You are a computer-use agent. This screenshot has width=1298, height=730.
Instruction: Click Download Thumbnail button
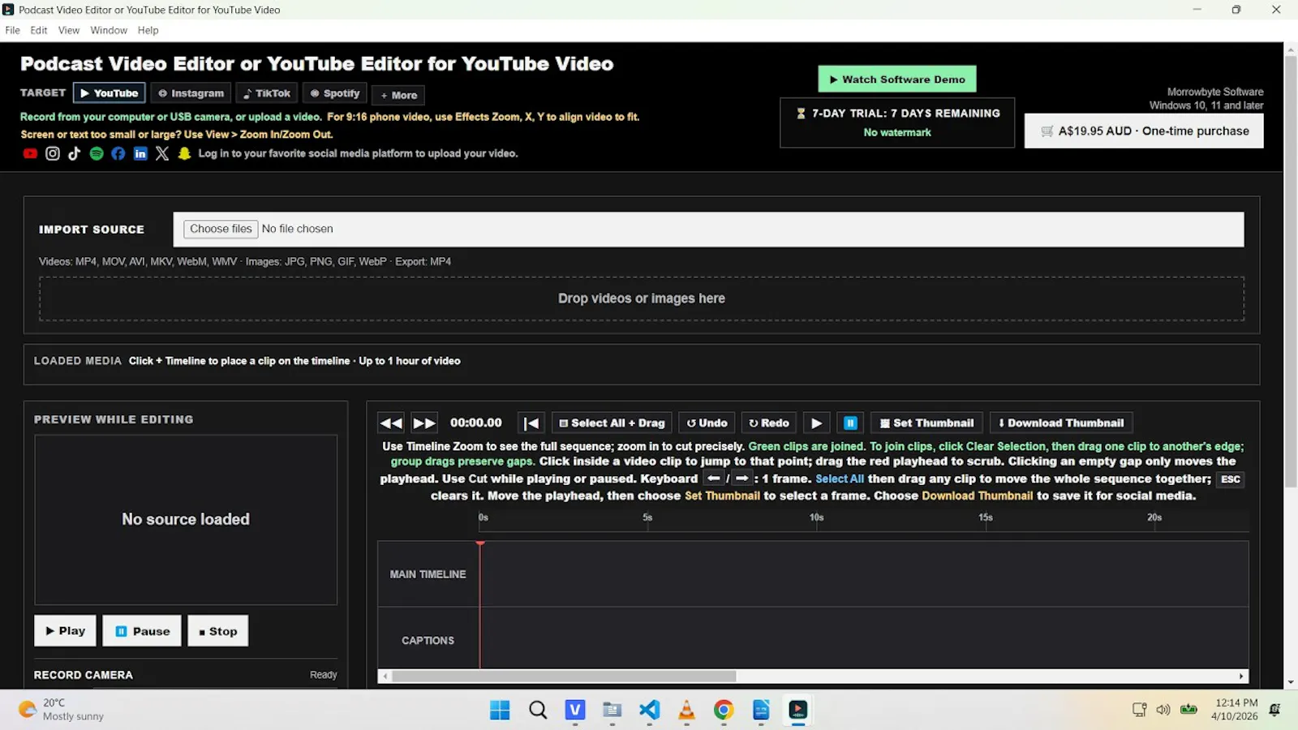click(1061, 423)
